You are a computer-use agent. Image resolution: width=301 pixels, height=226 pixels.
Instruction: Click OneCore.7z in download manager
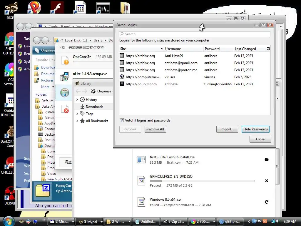82,57
